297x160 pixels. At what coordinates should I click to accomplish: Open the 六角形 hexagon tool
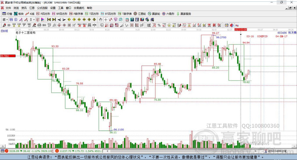pos(168,14)
